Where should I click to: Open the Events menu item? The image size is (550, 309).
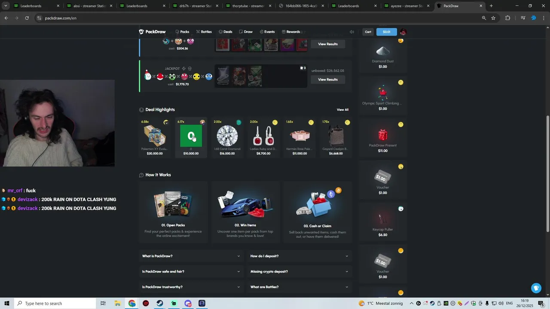pyautogui.click(x=267, y=32)
